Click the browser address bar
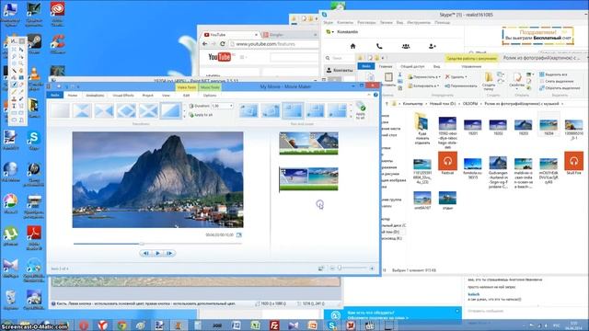 pos(273,44)
